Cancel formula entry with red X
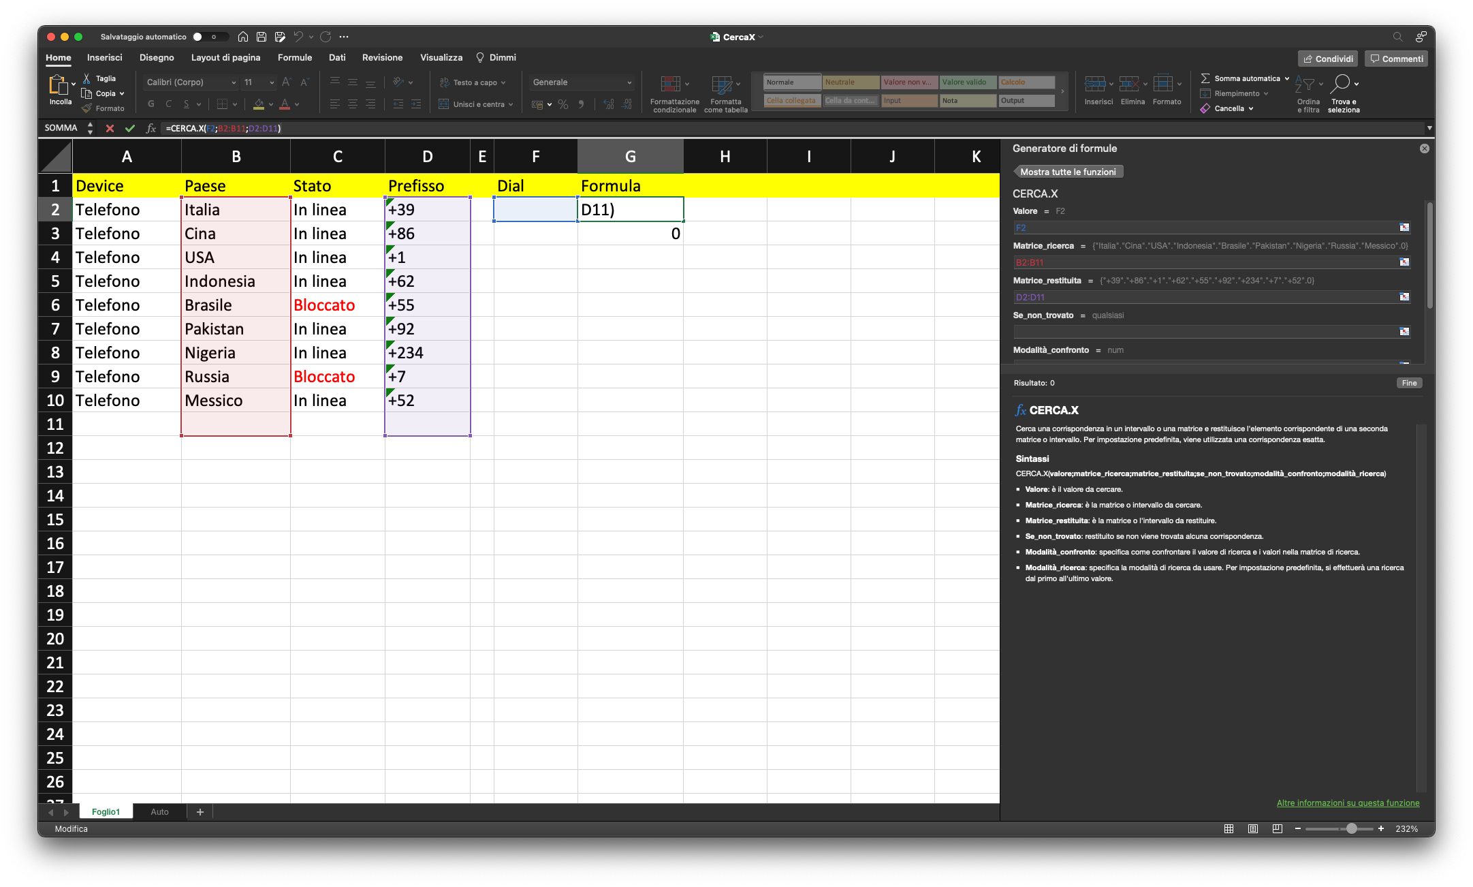The width and height of the screenshot is (1473, 887). pyautogui.click(x=110, y=128)
